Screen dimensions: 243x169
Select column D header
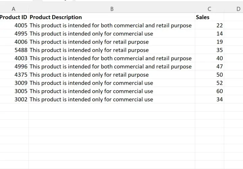tap(234, 9)
